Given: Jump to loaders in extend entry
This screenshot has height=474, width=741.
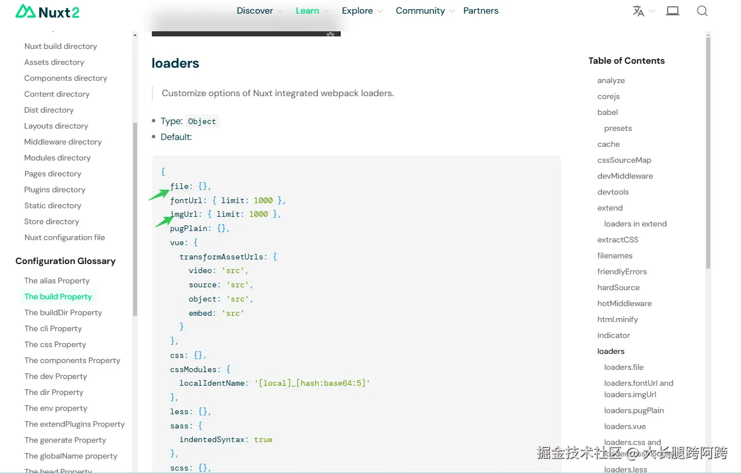Looking at the screenshot, I should coord(635,224).
